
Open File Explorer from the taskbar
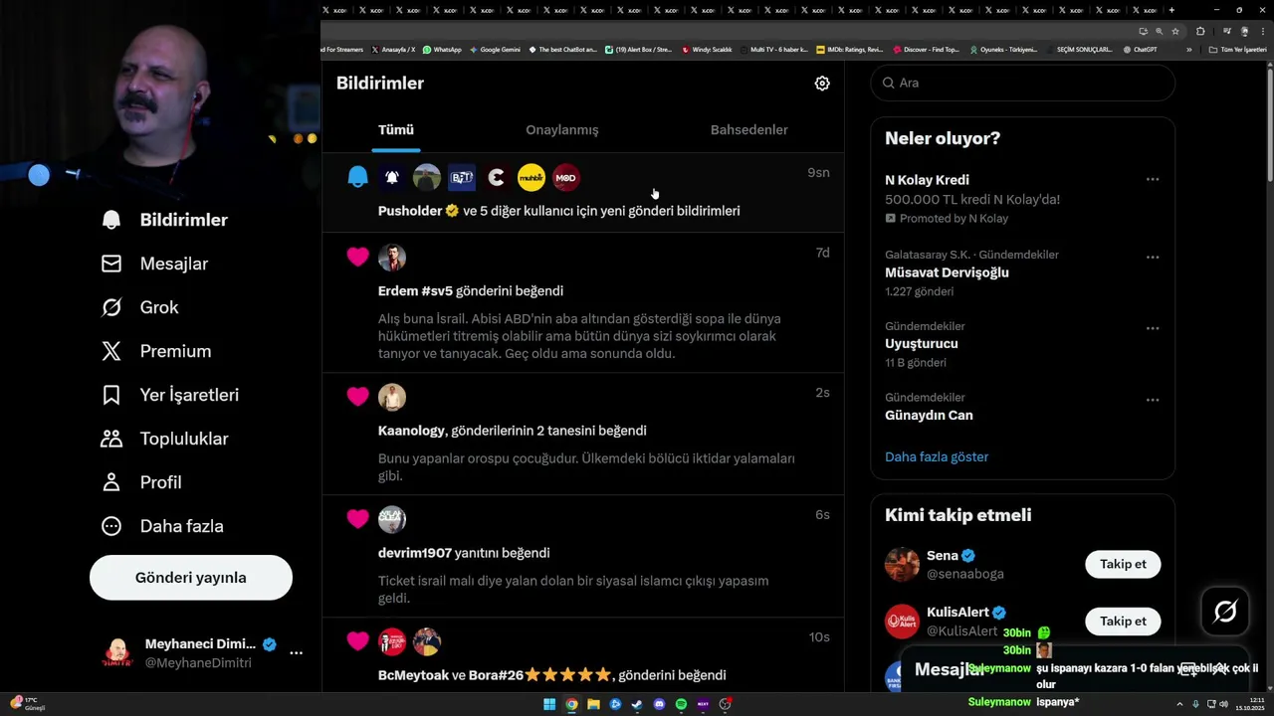(593, 705)
